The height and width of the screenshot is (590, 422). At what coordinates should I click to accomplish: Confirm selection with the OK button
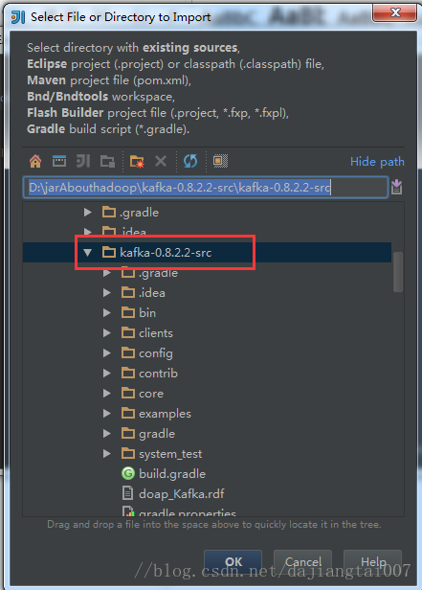point(233,562)
